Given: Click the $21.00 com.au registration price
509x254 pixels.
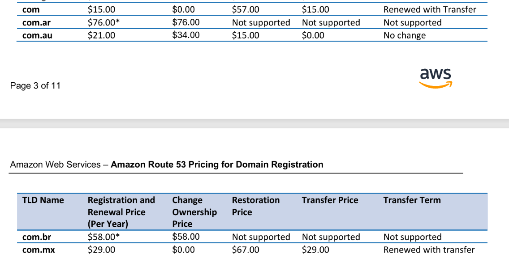Looking at the screenshot, I should [101, 35].
